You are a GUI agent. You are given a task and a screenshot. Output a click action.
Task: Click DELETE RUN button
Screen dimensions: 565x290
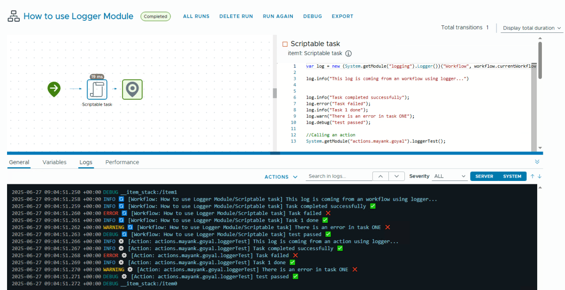pos(236,16)
